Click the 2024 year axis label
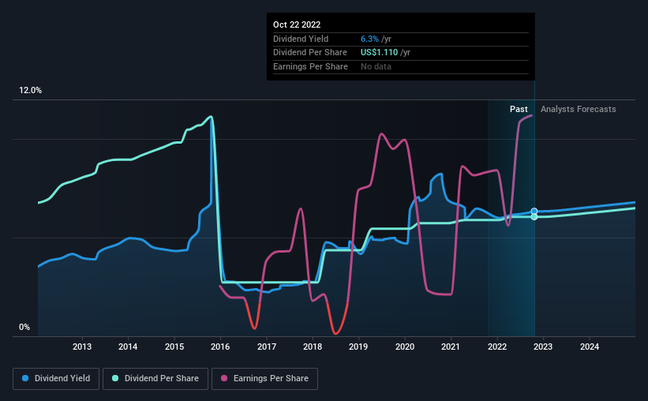Screen dimensions: 648x401 [590, 347]
